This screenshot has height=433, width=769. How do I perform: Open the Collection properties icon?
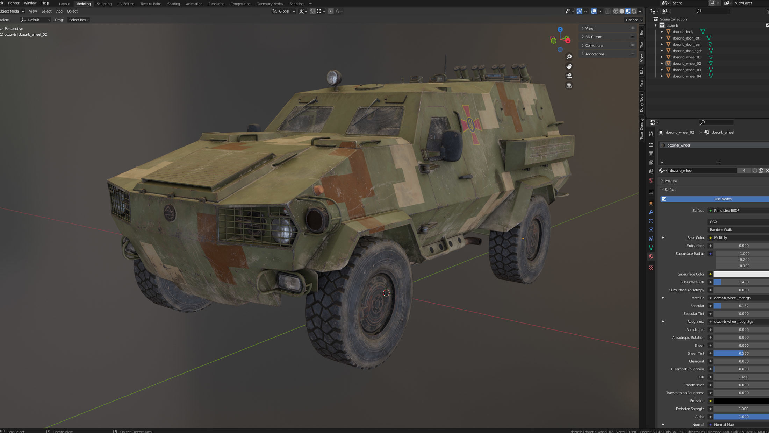click(x=651, y=192)
